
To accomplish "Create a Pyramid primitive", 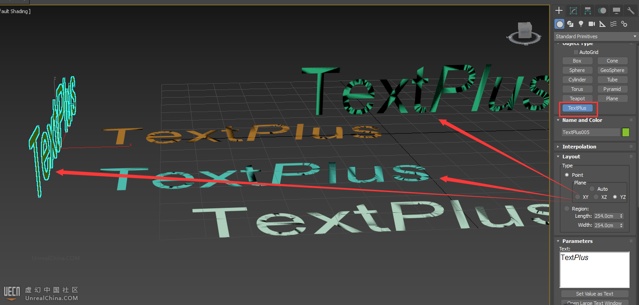I will point(612,89).
